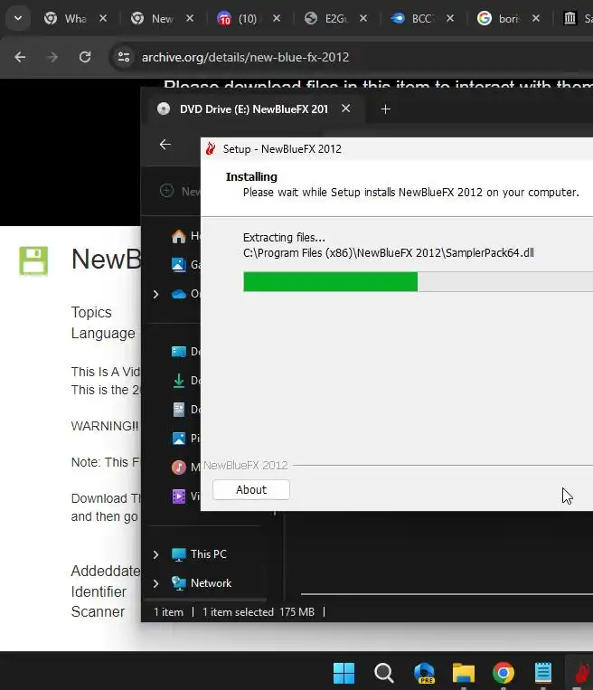Image resolution: width=593 pixels, height=690 pixels.
Task: Add a new File Explorer tab
Action: (x=385, y=109)
